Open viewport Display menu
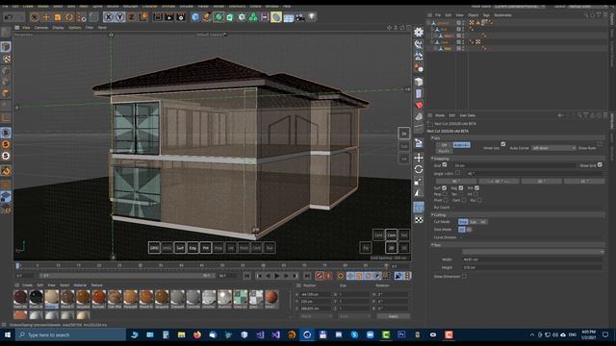The width and height of the screenshot is (616, 346). [58, 28]
